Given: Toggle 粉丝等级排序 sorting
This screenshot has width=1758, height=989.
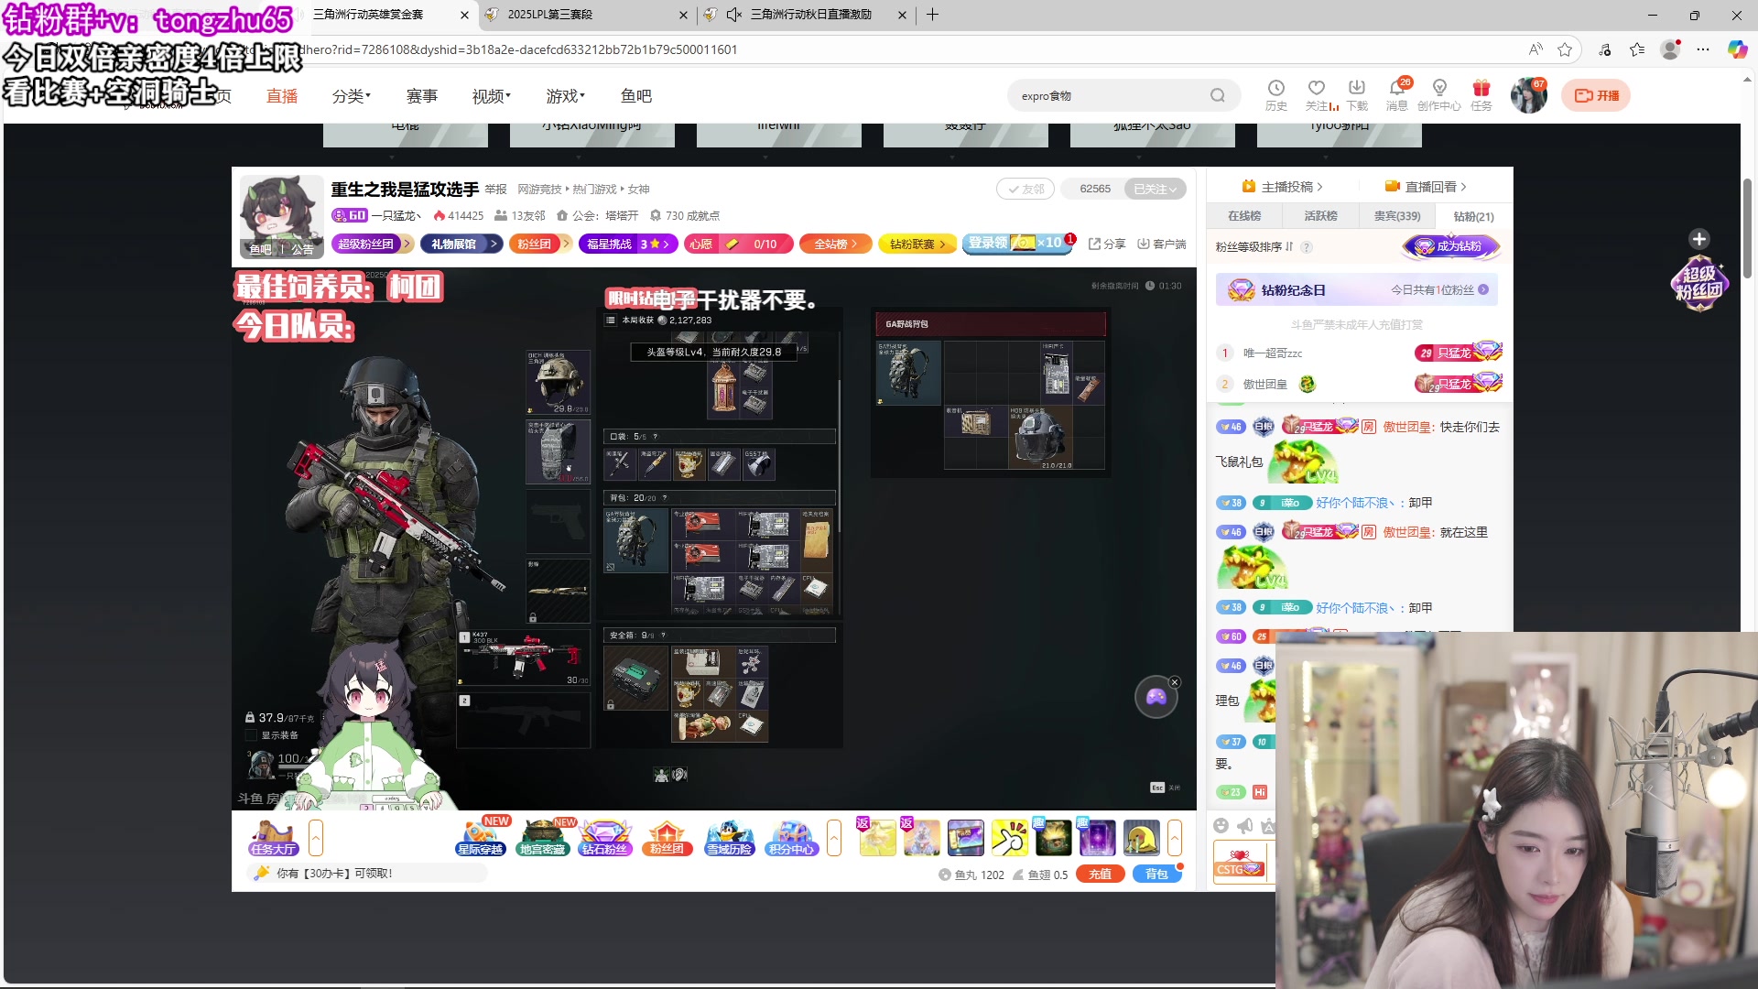Looking at the screenshot, I should 1254,247.
